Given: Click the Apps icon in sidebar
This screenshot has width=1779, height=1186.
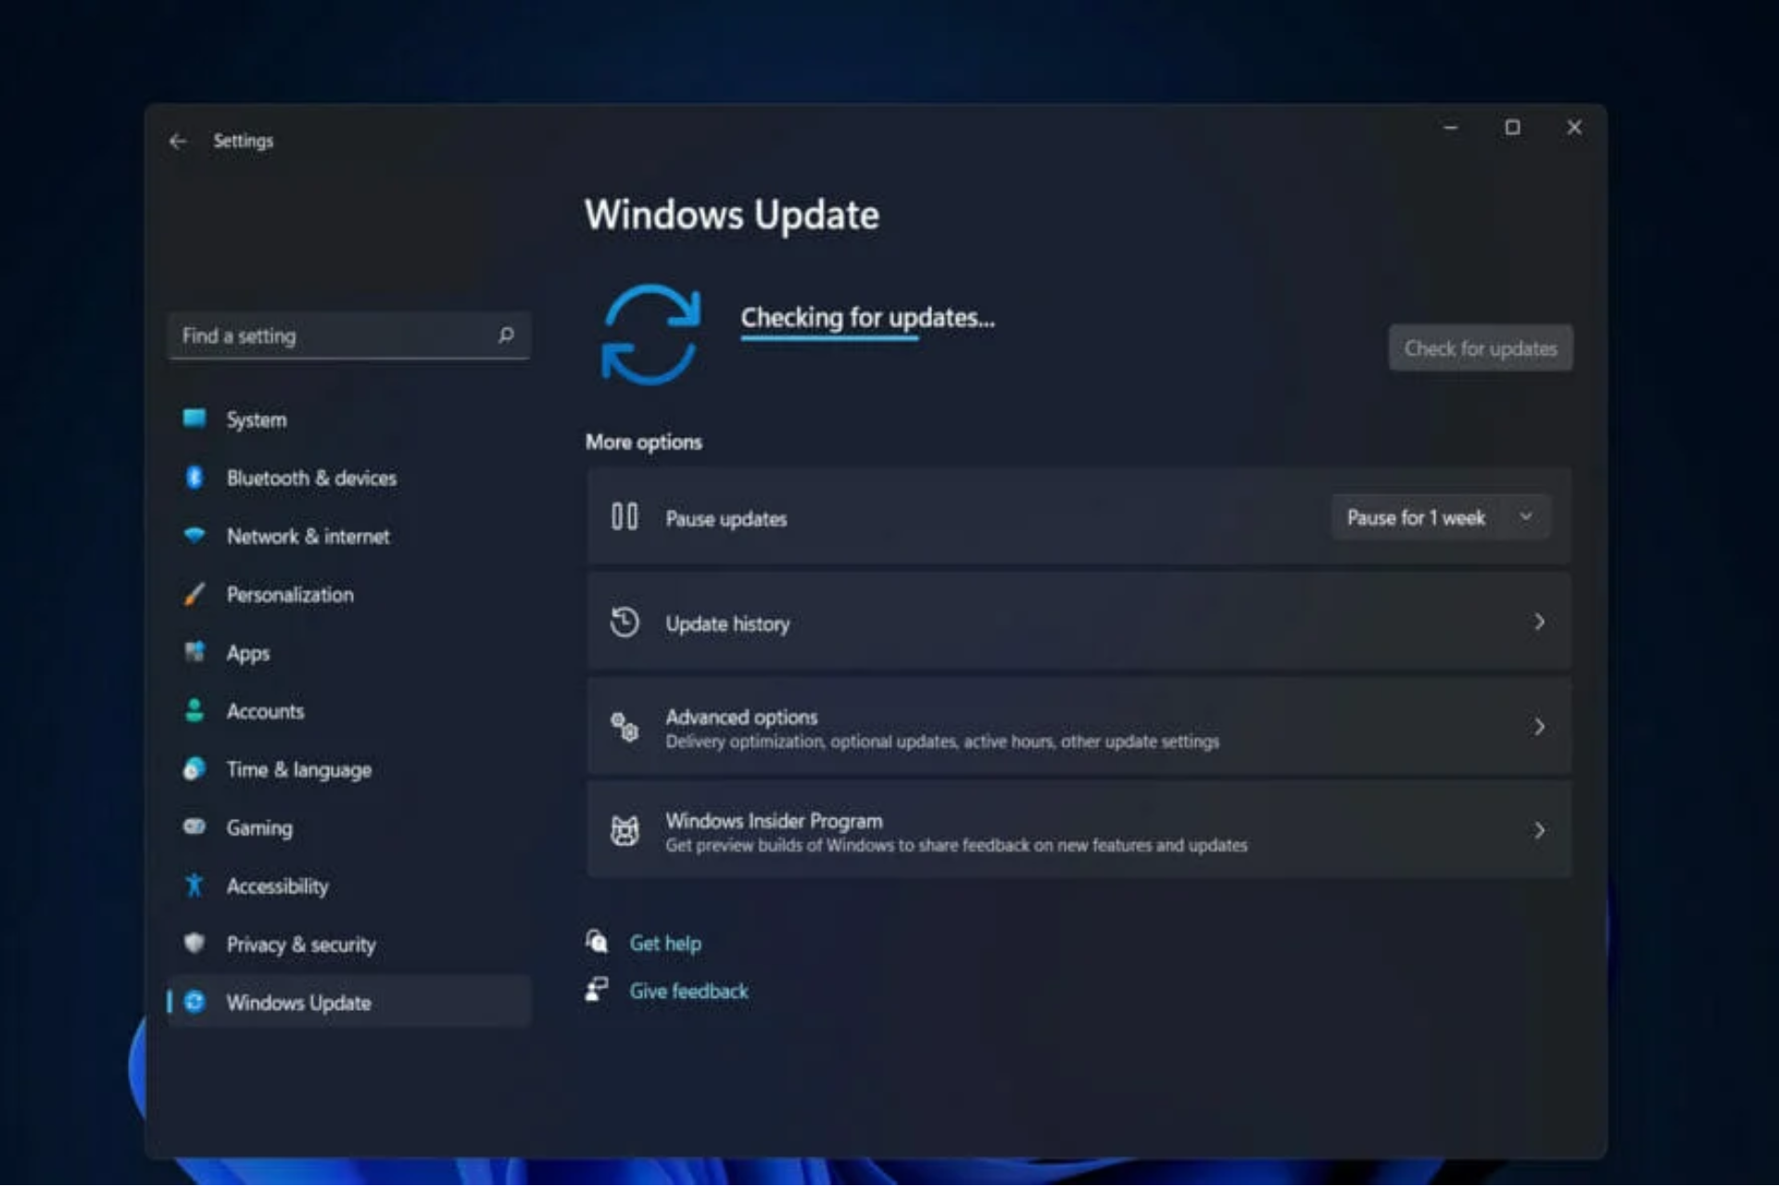Looking at the screenshot, I should [x=195, y=652].
